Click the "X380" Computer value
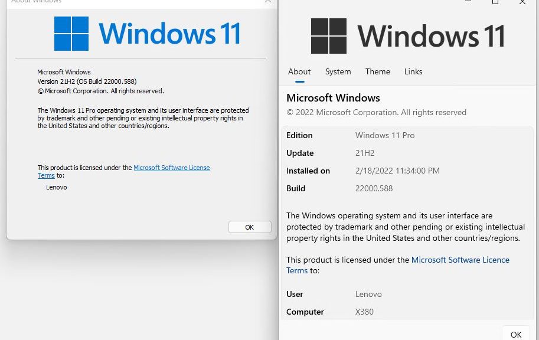Viewport: 539px width, 340px height. coord(364,312)
